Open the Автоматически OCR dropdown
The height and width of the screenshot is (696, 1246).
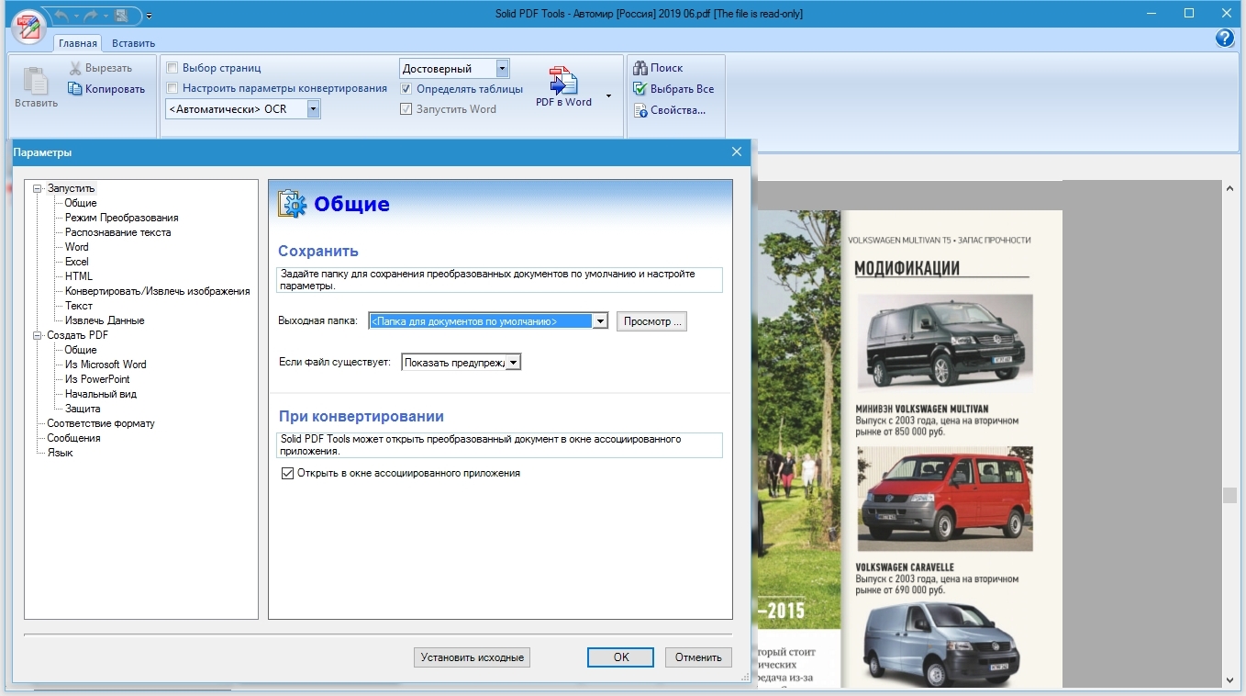(x=314, y=109)
